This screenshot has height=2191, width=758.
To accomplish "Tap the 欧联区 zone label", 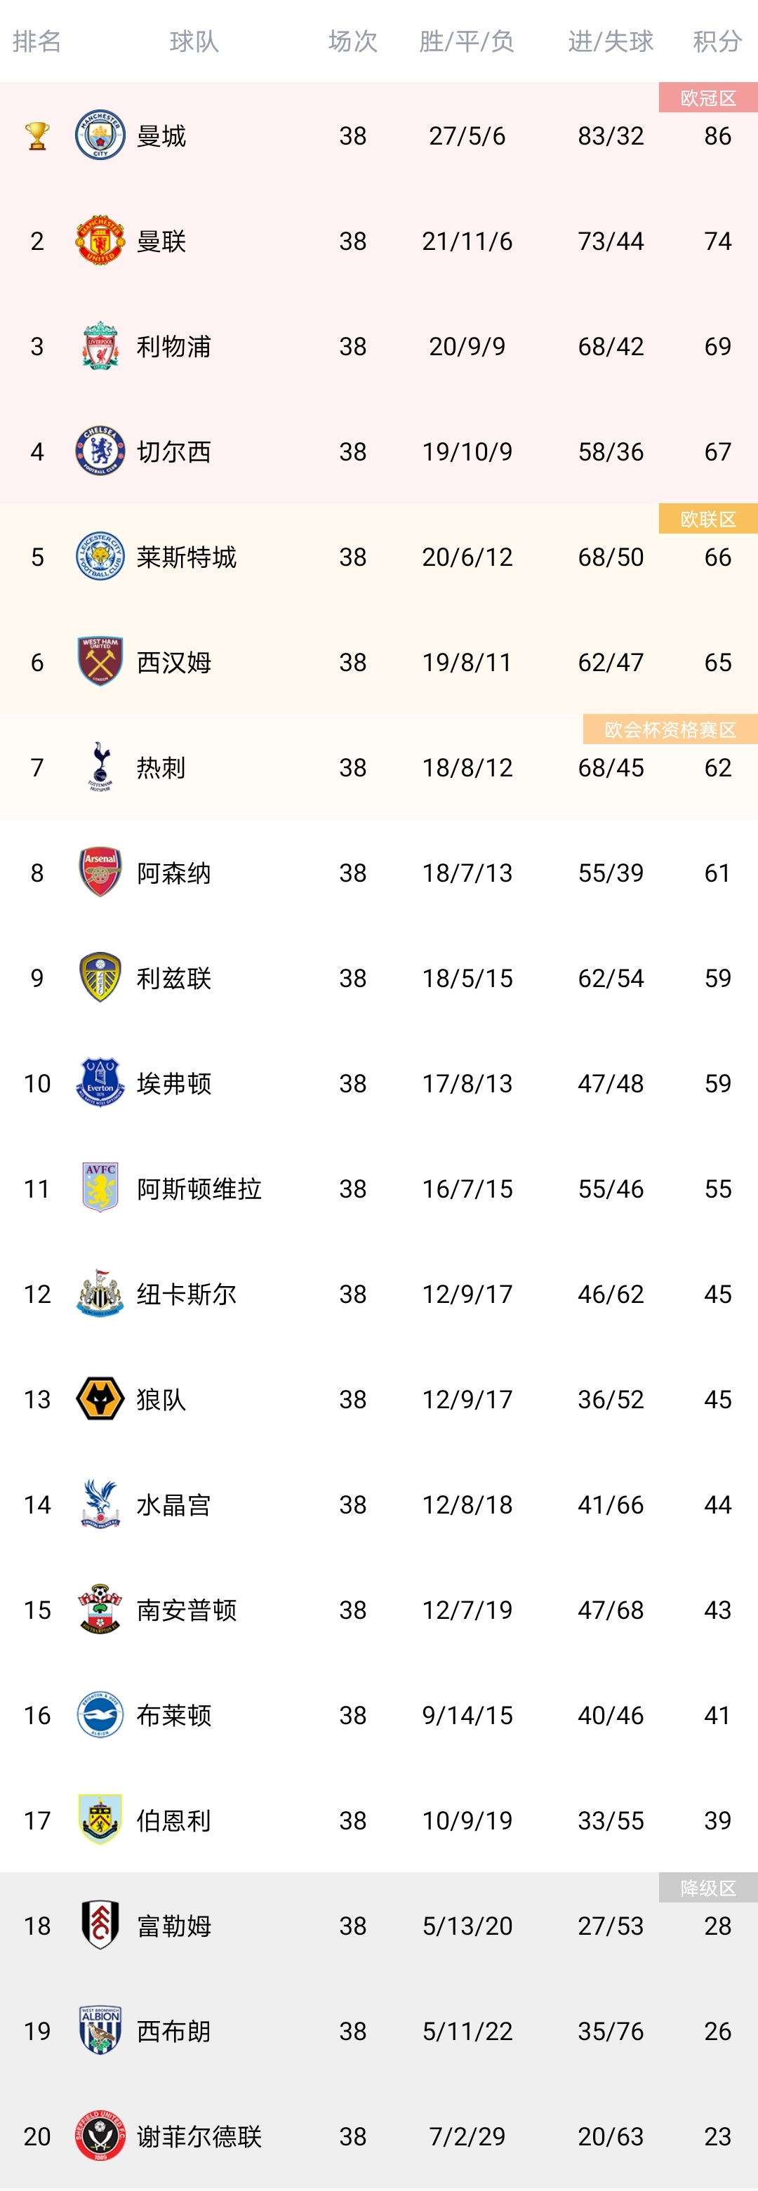I will 707,519.
